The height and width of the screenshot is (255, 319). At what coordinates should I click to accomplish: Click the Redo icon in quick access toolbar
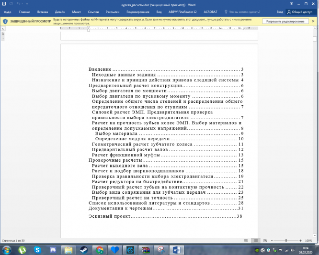coord(11,4)
